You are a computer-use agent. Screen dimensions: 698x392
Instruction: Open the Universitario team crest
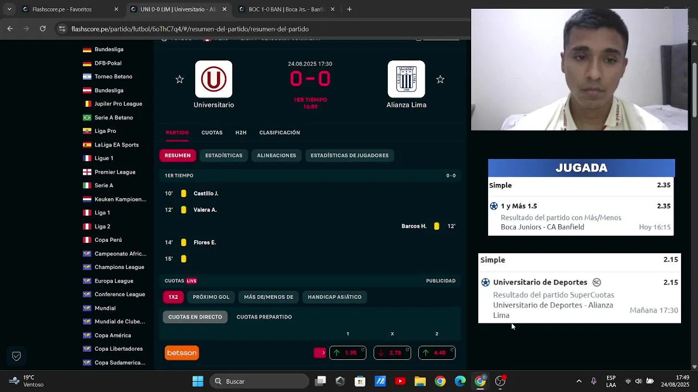[x=214, y=79]
